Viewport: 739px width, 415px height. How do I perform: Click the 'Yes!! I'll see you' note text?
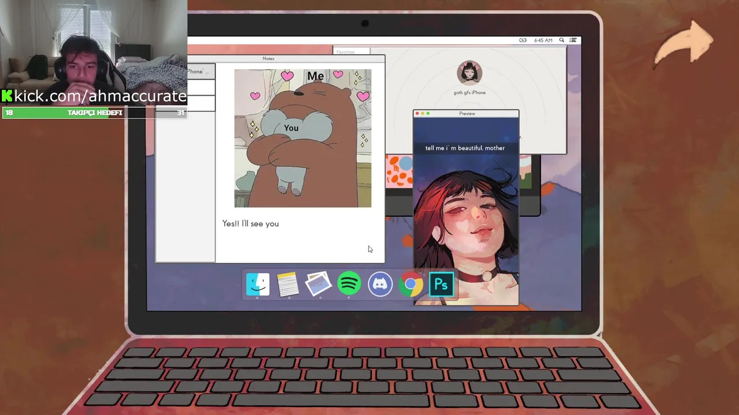click(251, 224)
